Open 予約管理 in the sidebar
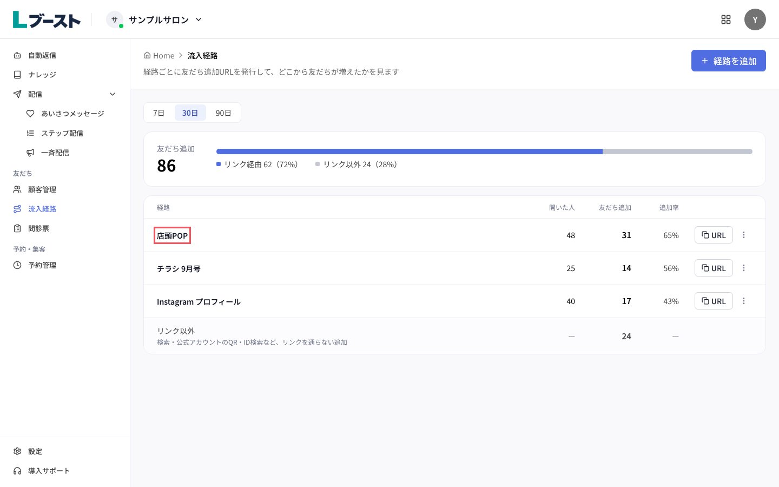This screenshot has width=779, height=487. pos(65,265)
